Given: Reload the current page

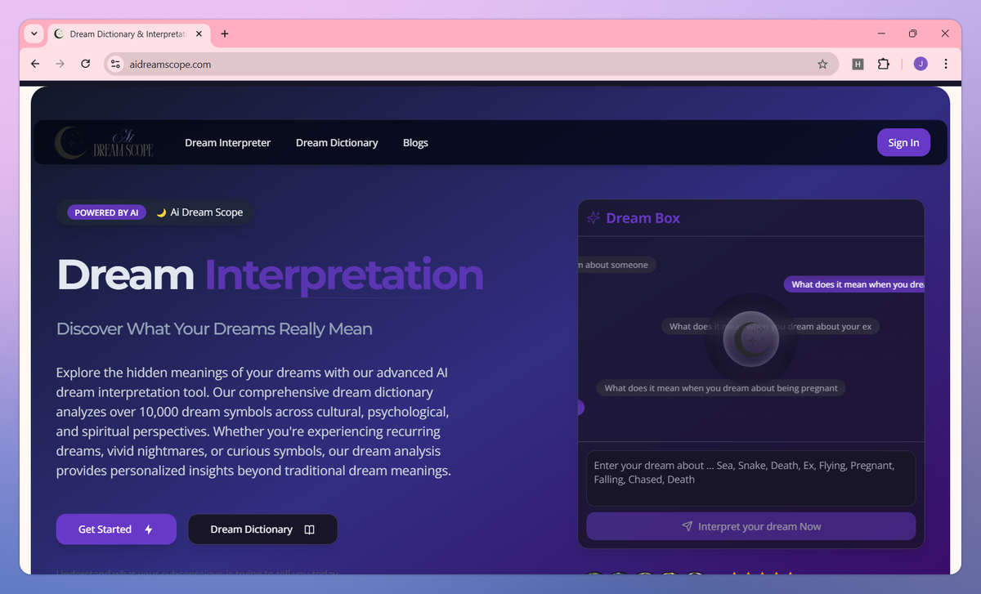Looking at the screenshot, I should coord(85,64).
